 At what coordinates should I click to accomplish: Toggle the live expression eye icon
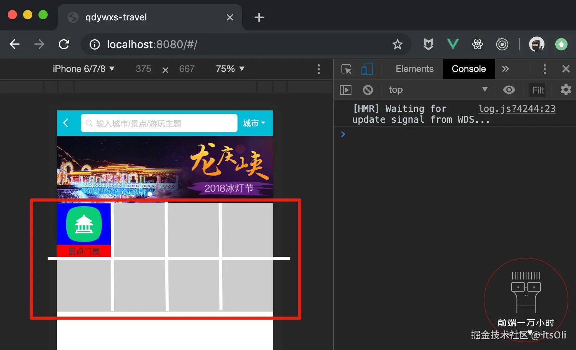click(x=509, y=90)
